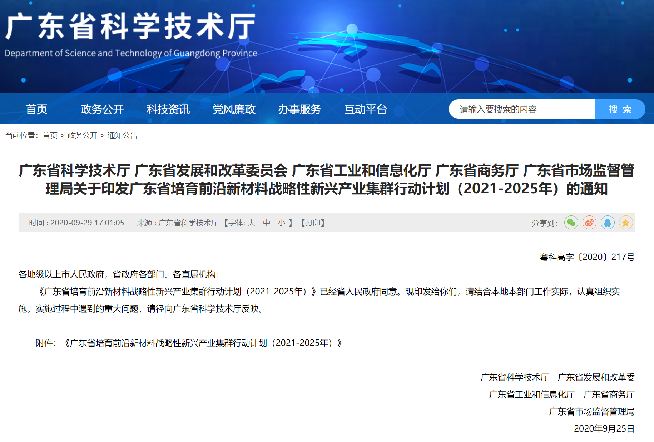
Task: Set font size to 中 (medium)
Action: pyautogui.click(x=267, y=223)
